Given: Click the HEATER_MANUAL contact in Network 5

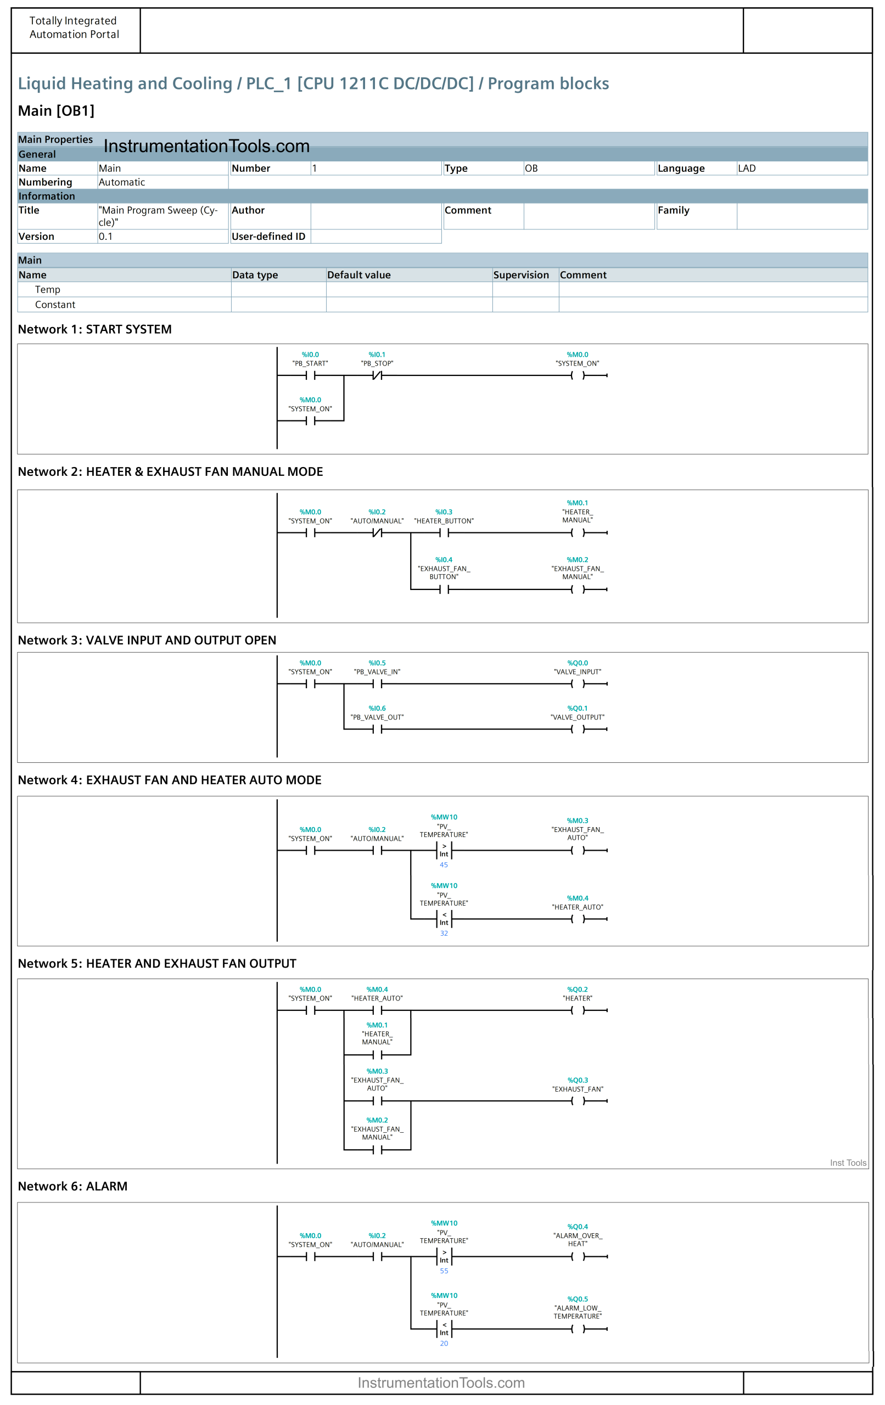Looking at the screenshot, I should (x=377, y=1055).
